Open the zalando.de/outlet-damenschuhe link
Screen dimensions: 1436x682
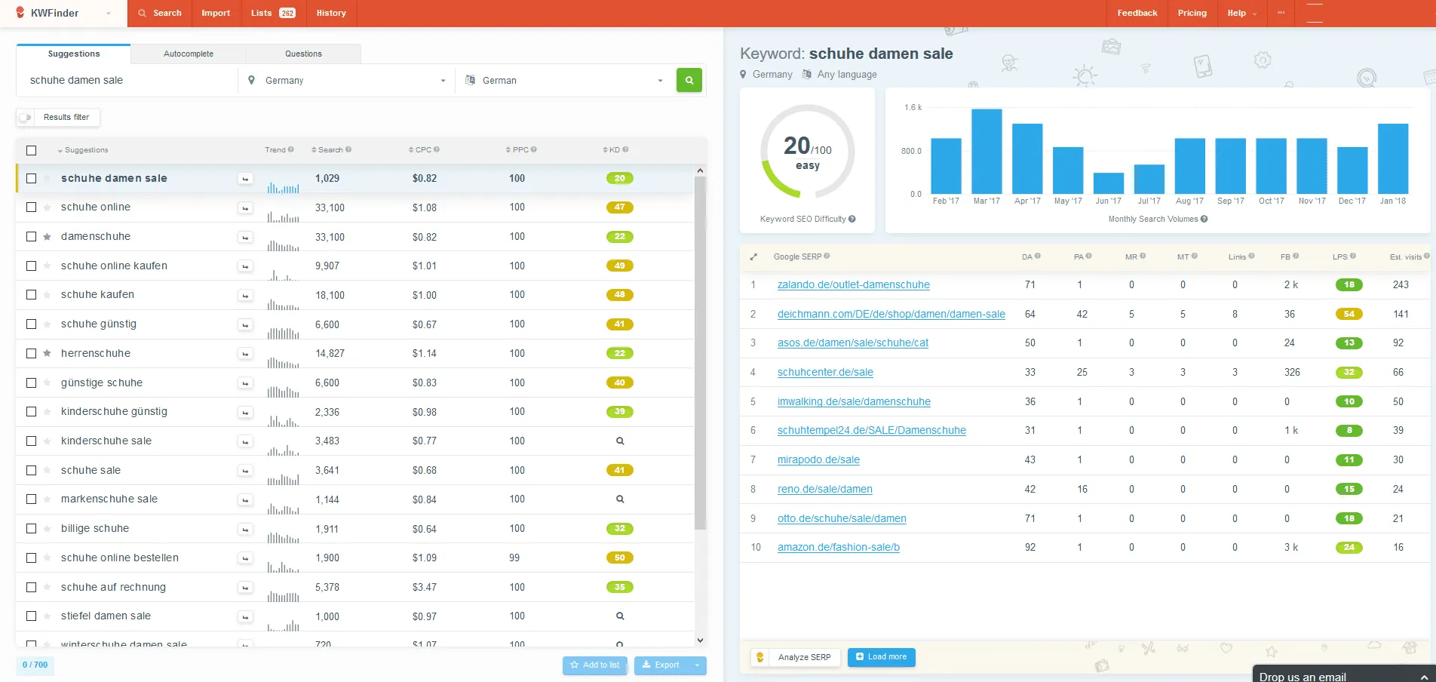pyautogui.click(x=854, y=285)
